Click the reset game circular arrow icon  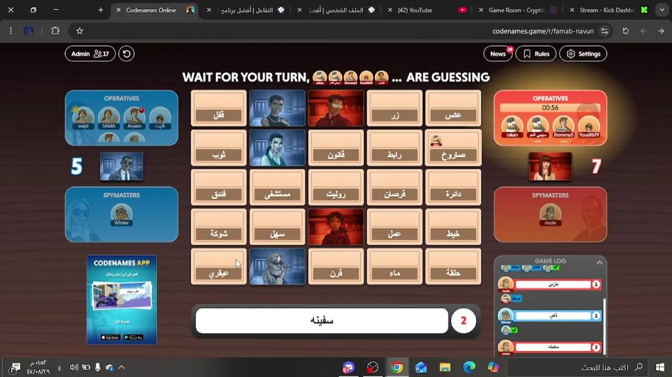click(126, 53)
